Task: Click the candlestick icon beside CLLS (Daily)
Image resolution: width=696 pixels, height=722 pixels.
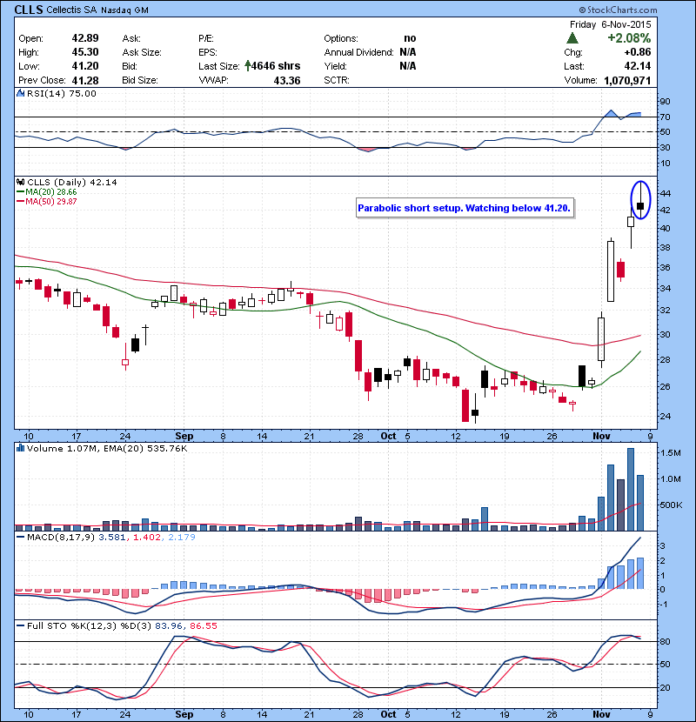Action: [x=20, y=183]
